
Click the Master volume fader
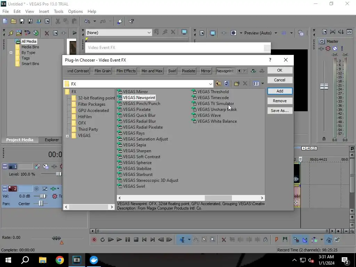pos(324,86)
